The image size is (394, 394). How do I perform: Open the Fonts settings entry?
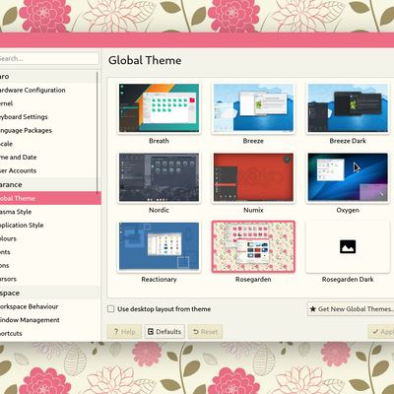pos(50,252)
